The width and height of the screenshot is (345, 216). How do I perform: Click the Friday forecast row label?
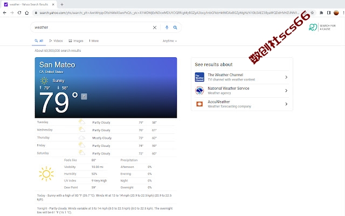click(41, 145)
